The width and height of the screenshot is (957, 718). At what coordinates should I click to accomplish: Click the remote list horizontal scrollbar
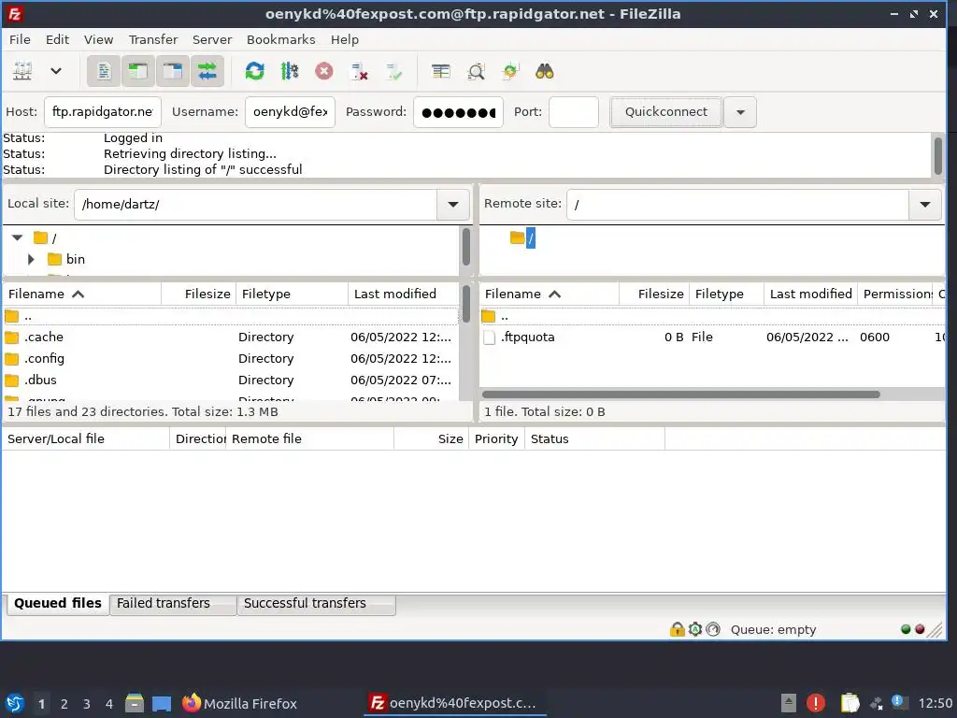pyautogui.click(x=680, y=395)
